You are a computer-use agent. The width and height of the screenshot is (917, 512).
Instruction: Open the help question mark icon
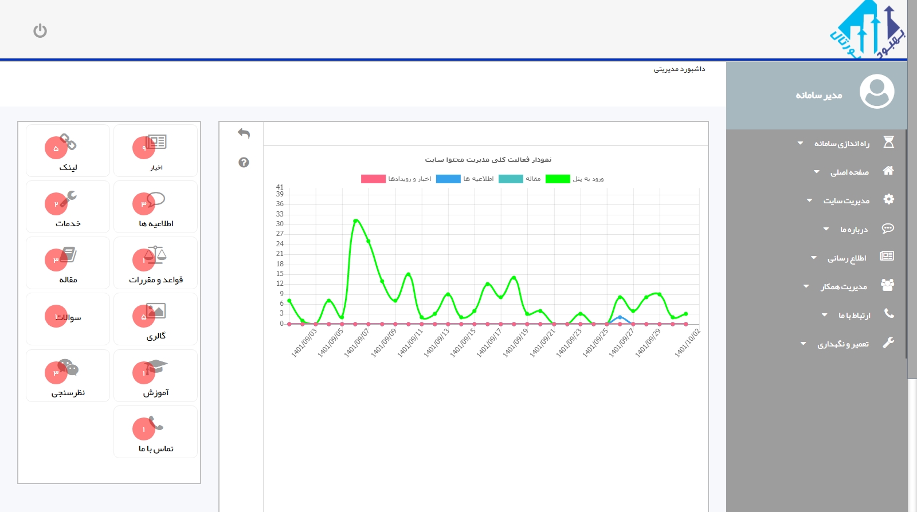(x=244, y=163)
